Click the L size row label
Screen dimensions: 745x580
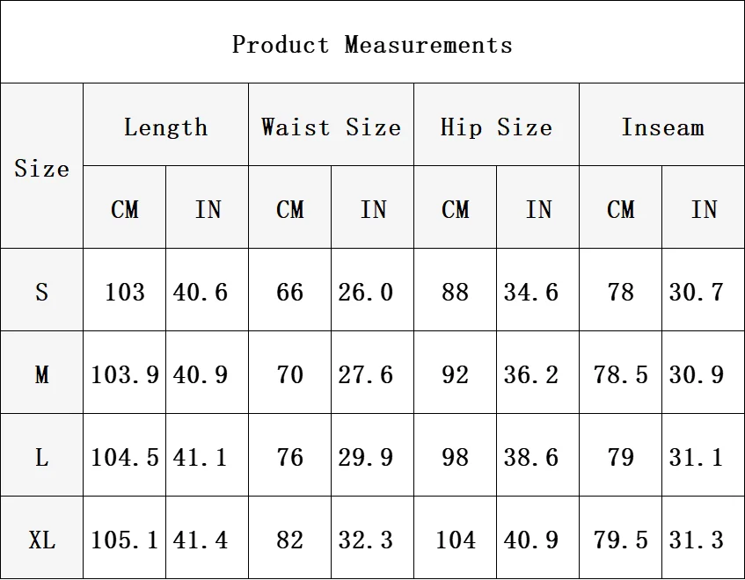(x=42, y=454)
